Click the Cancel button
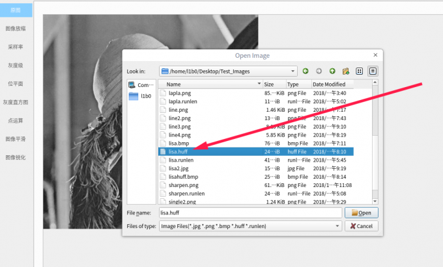The height and width of the screenshot is (267, 443). (x=362, y=226)
